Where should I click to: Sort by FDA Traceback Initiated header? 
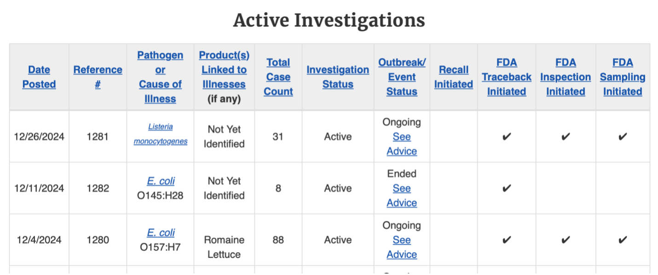tap(506, 77)
